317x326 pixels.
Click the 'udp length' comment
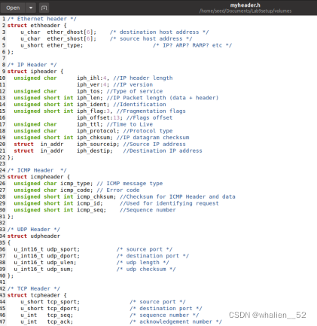[142, 262]
